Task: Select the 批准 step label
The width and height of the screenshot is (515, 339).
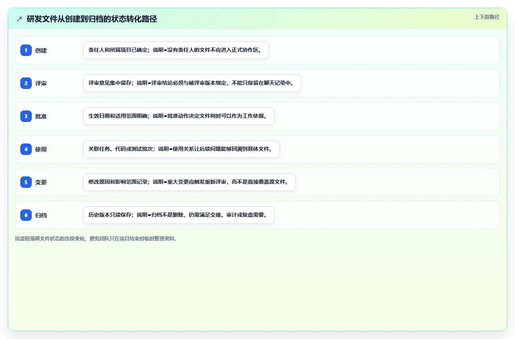Action: pos(41,116)
